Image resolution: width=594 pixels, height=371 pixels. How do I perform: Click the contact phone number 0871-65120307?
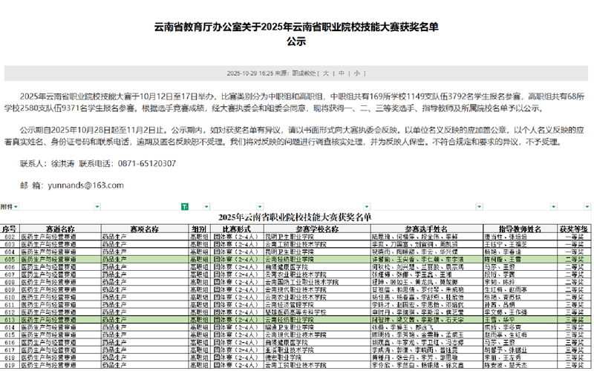[x=147, y=163]
